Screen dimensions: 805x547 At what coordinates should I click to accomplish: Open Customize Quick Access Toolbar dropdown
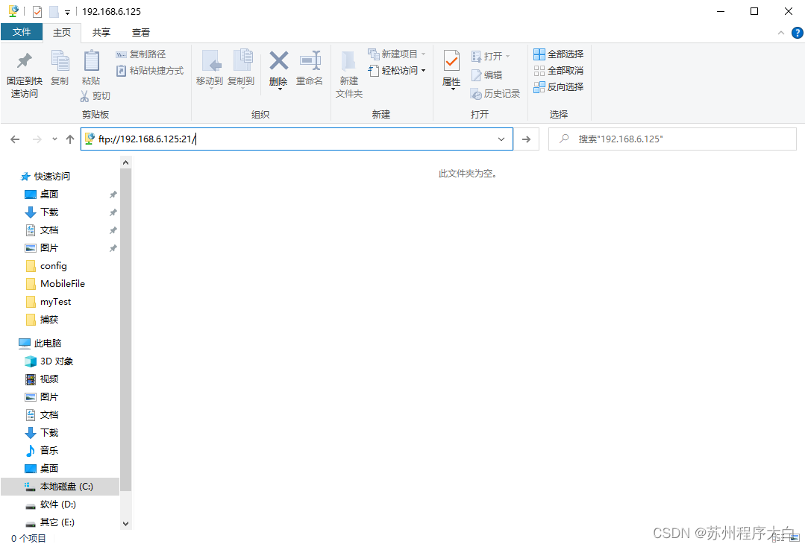pyautogui.click(x=67, y=13)
